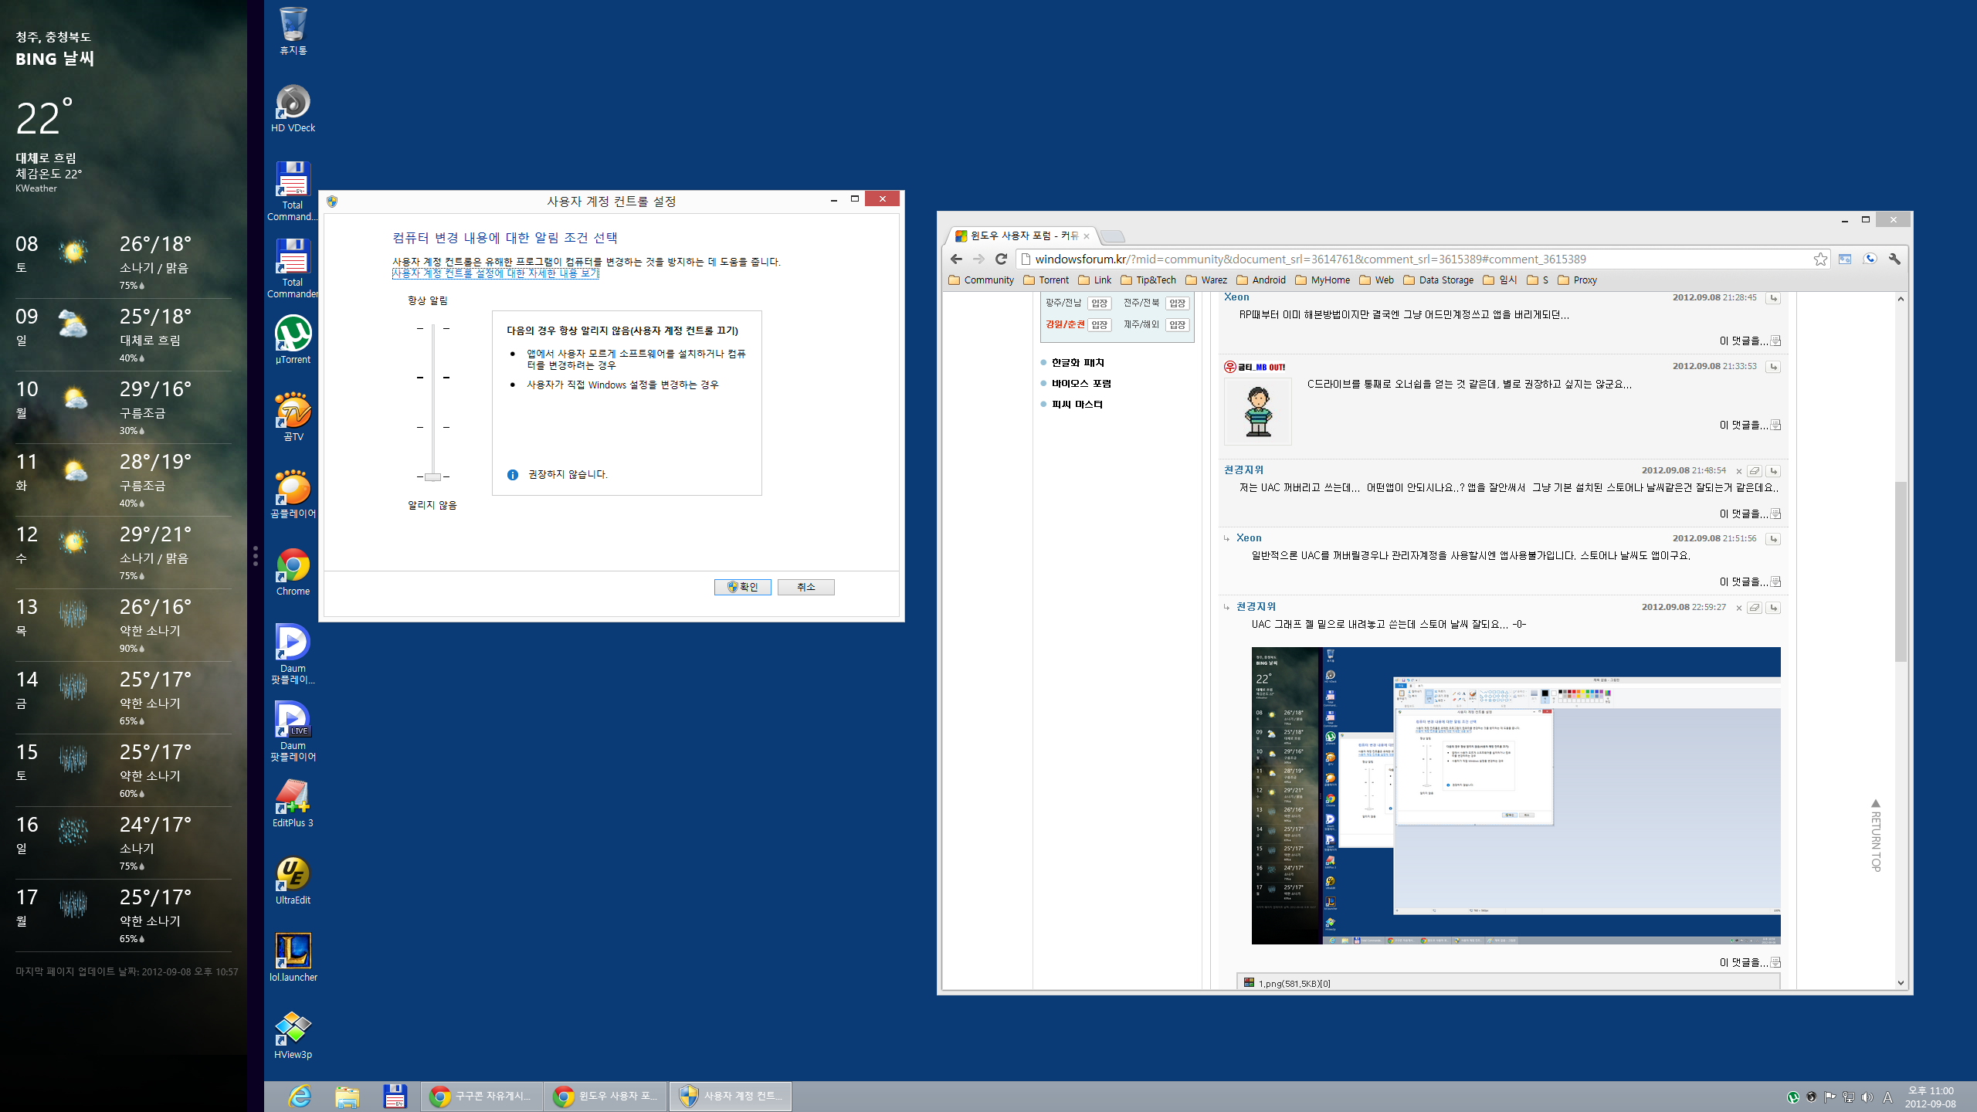This screenshot has width=1977, height=1112.
Task: Open the Torrent bookmarks folder
Action: point(1046,280)
